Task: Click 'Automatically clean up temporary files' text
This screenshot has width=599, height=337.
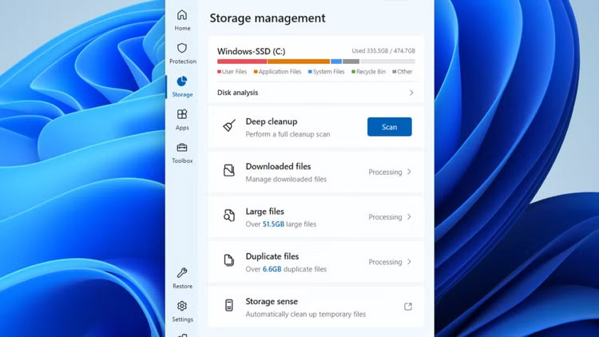Action: 306,314
